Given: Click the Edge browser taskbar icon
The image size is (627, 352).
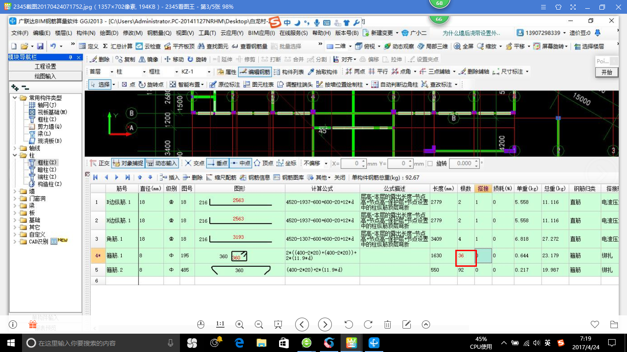Looking at the screenshot, I should (239, 342).
